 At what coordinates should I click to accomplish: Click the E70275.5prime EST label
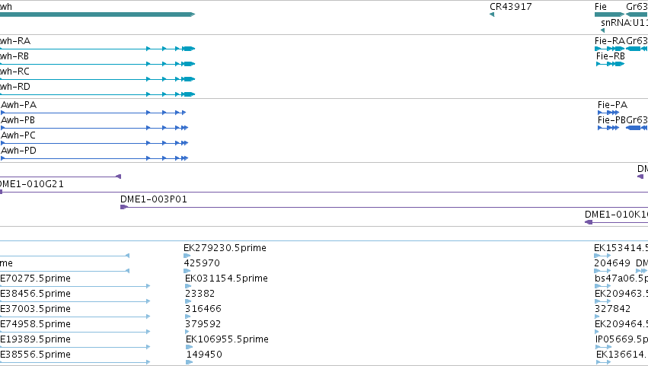coord(36,278)
